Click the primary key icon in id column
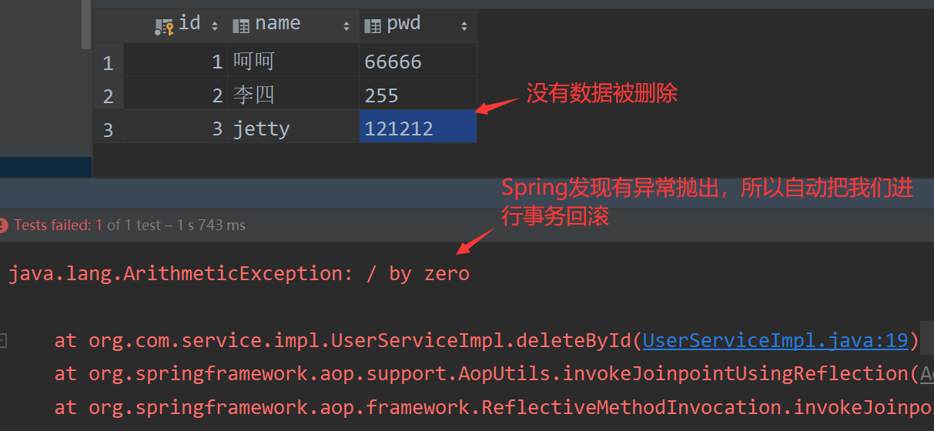The image size is (934, 431). (x=164, y=27)
